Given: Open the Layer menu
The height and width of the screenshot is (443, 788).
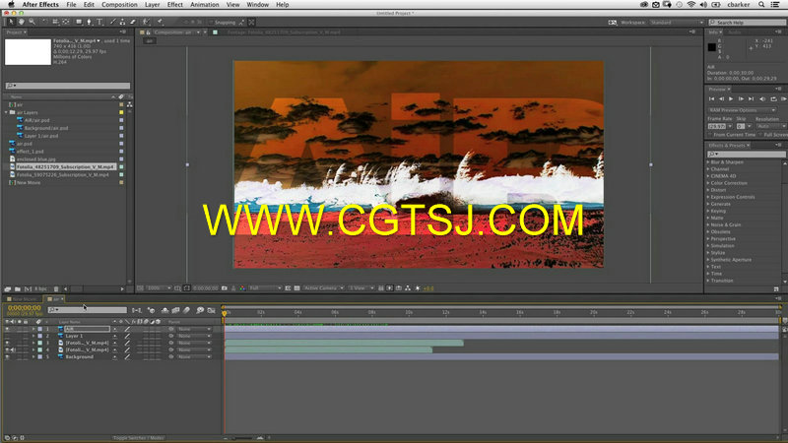Looking at the screenshot, I should click(153, 5).
